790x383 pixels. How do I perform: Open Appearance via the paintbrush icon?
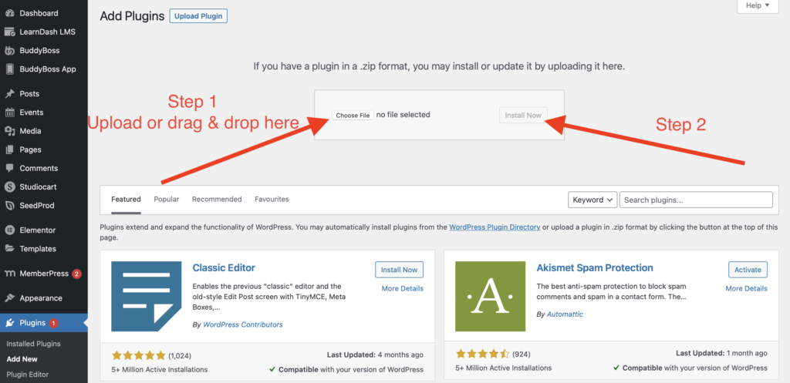click(9, 298)
